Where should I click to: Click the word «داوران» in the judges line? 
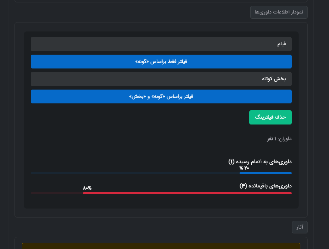[x=285, y=139]
